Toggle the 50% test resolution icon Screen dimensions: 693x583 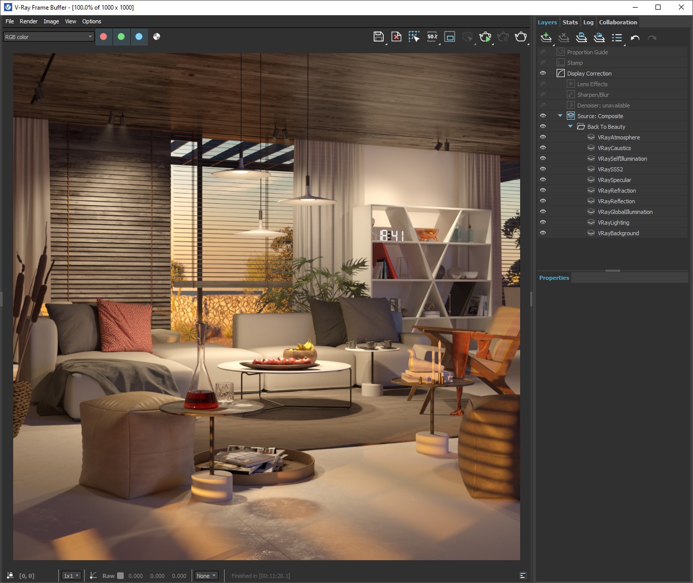432,37
